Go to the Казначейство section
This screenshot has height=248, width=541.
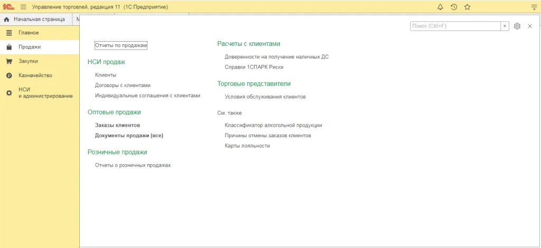click(x=35, y=75)
